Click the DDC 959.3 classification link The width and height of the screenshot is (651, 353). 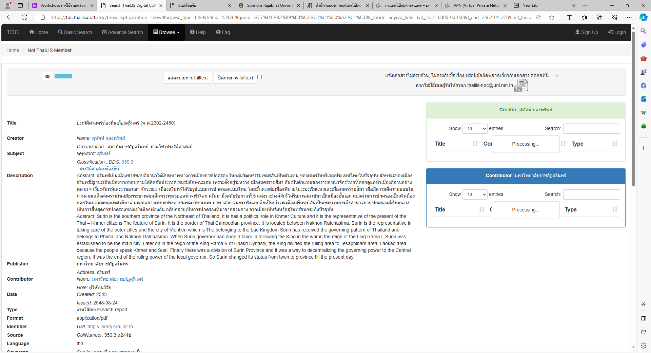(127, 162)
